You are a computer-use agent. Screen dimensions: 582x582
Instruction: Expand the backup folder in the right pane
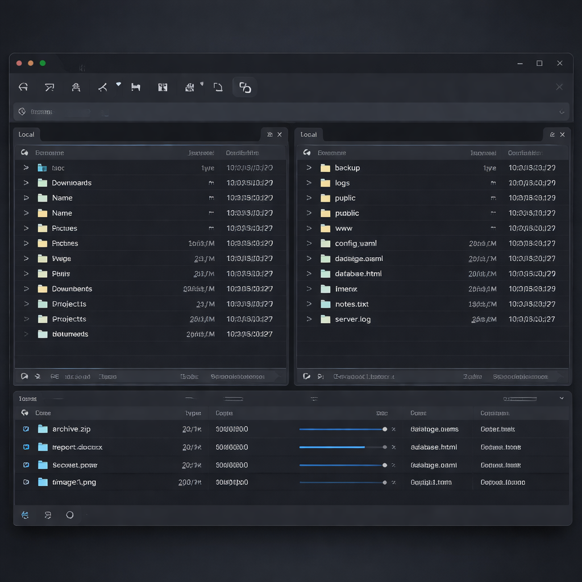[x=309, y=168]
